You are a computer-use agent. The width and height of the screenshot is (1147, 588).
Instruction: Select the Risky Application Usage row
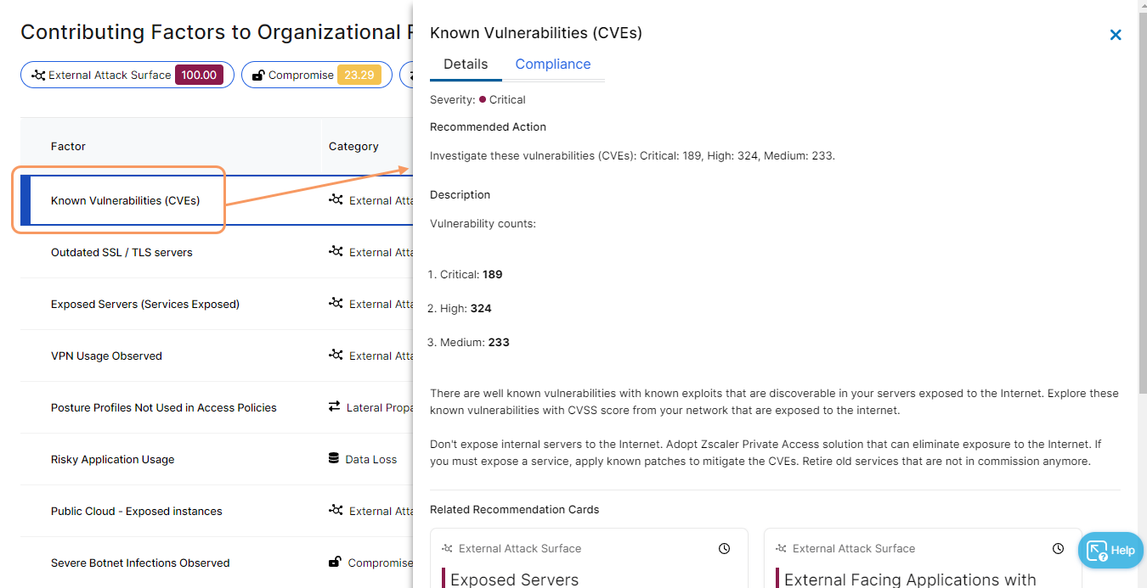point(112,460)
